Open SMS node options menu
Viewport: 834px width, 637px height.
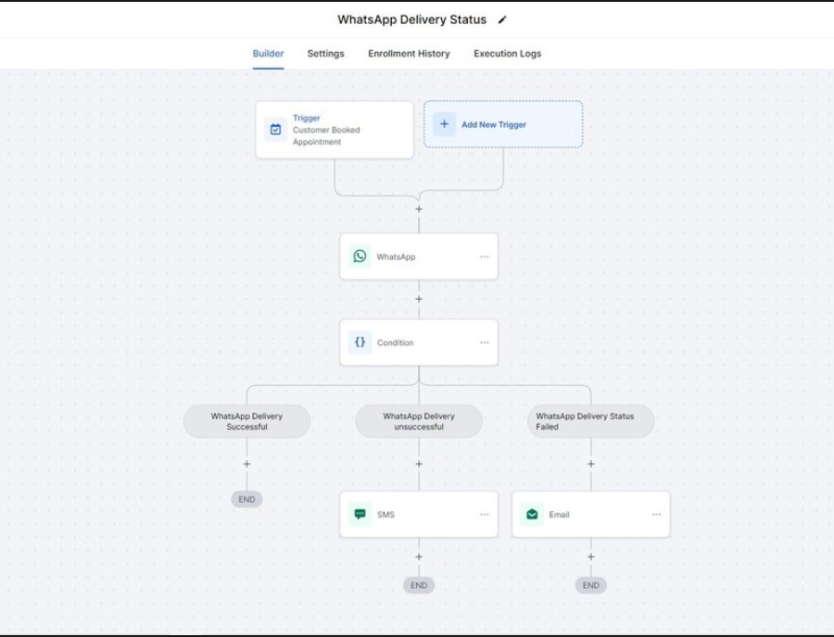(x=484, y=514)
